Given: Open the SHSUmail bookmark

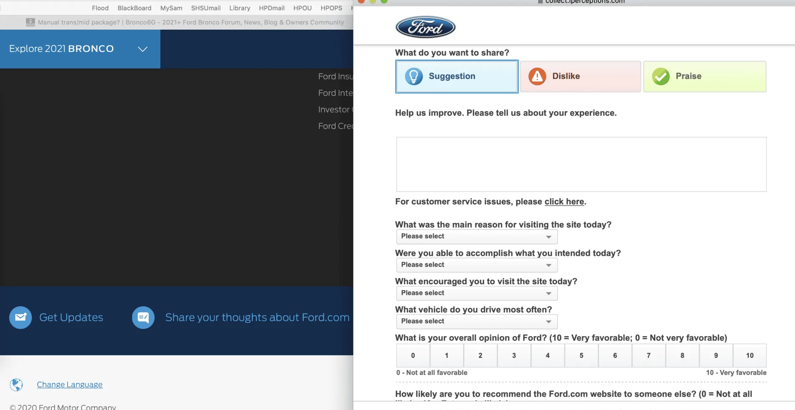Looking at the screenshot, I should (x=205, y=8).
